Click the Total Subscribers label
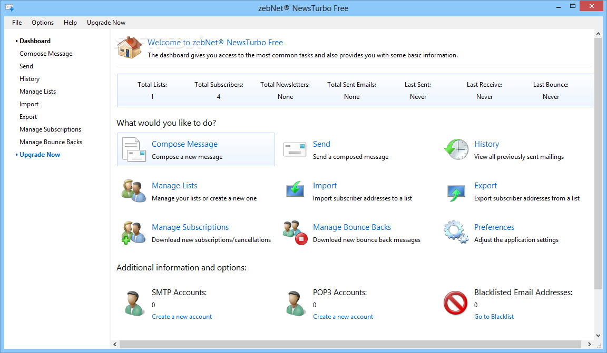 [x=219, y=85]
